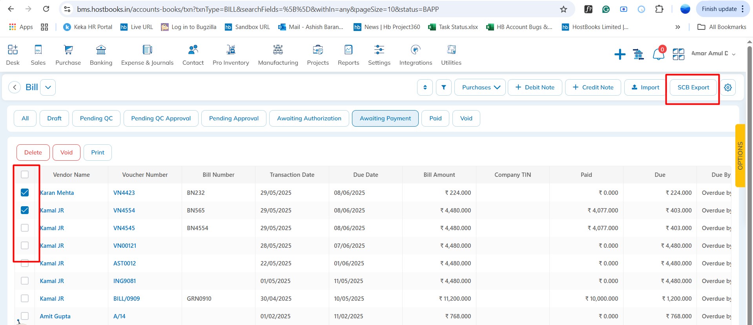The height and width of the screenshot is (325, 753).
Task: Click the red Void action button
Action: pyautogui.click(x=66, y=153)
